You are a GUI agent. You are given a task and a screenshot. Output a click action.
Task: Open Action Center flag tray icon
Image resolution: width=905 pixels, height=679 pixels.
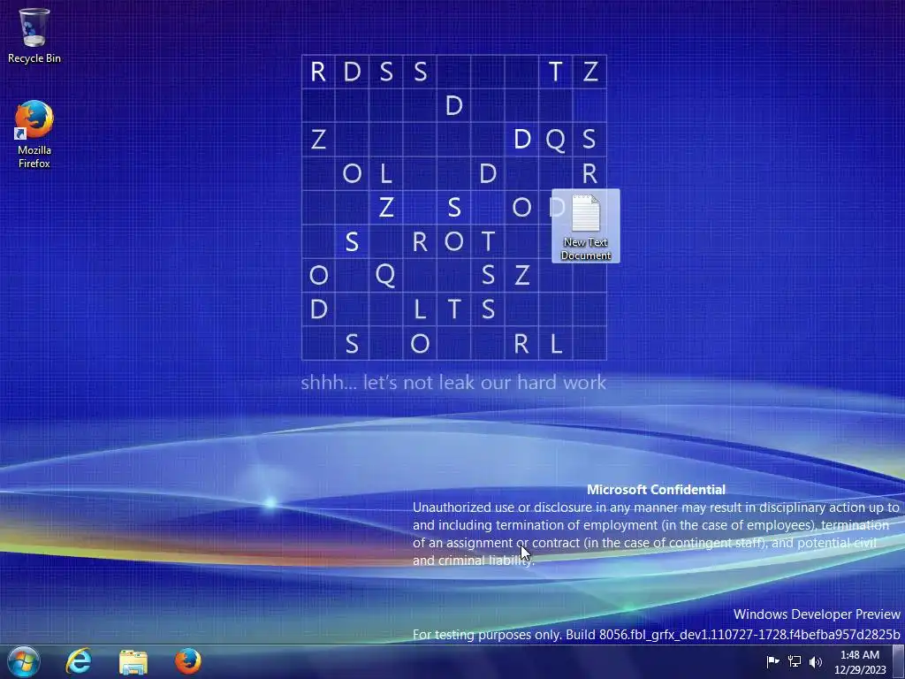coord(772,661)
